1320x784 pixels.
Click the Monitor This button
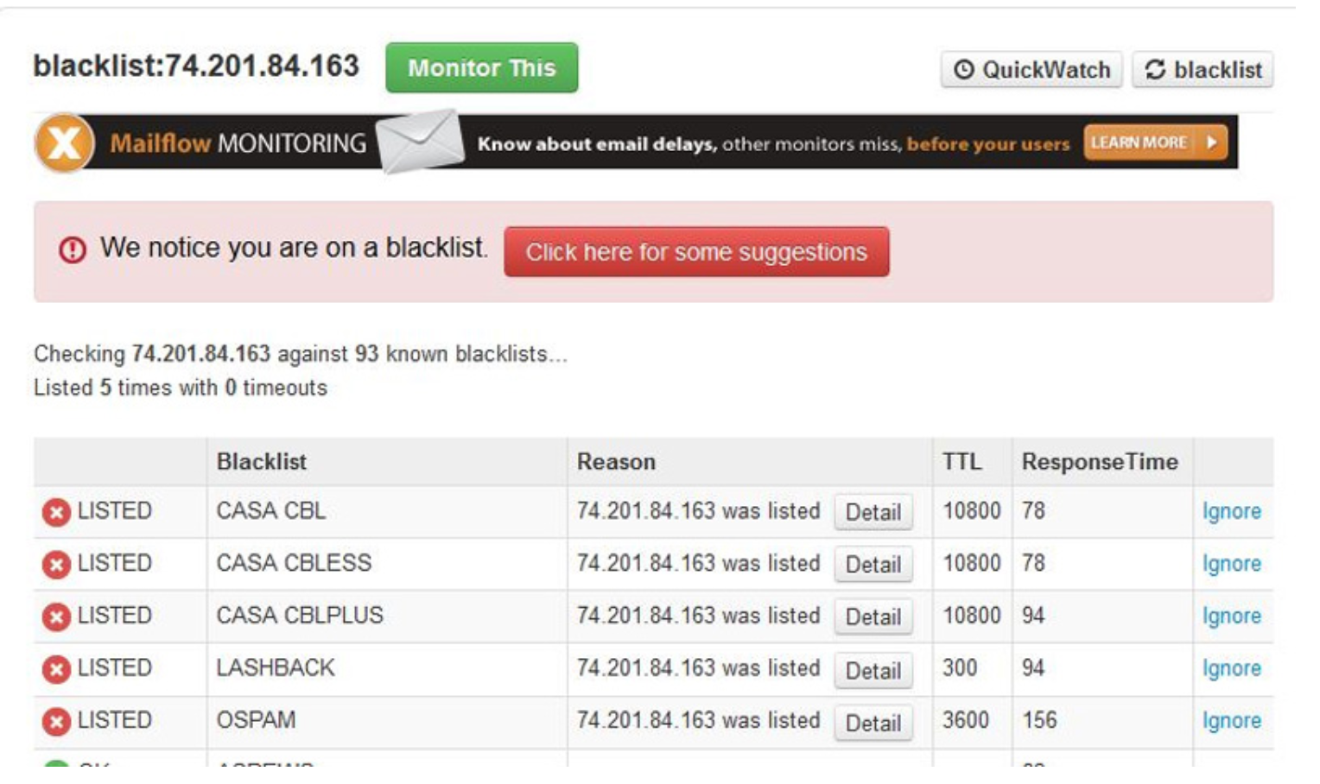[481, 68]
